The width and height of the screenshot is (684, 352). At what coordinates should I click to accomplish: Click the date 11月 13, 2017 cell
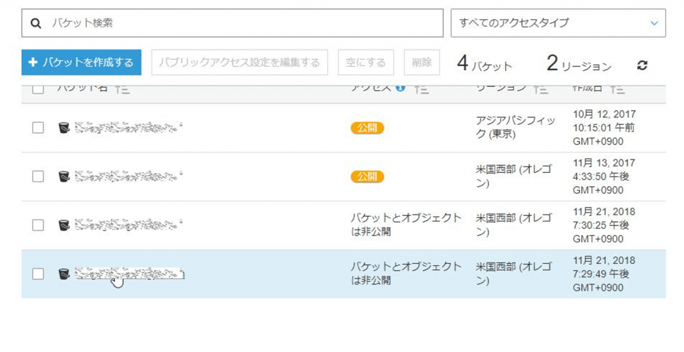coord(604,176)
